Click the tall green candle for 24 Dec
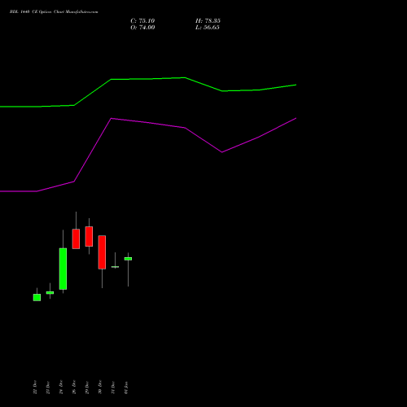Image resolution: width=407 pixels, height=407 pixels. (x=63, y=269)
